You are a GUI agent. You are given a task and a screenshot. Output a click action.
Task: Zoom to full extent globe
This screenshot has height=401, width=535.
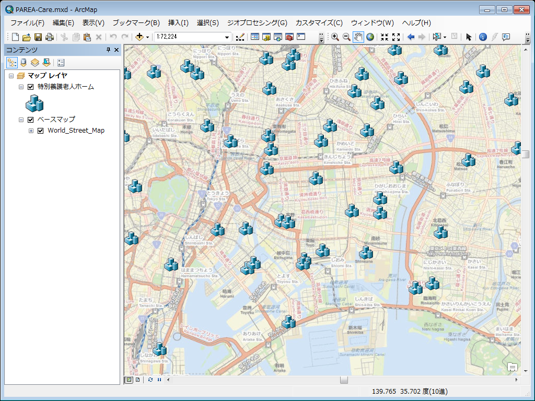(370, 37)
